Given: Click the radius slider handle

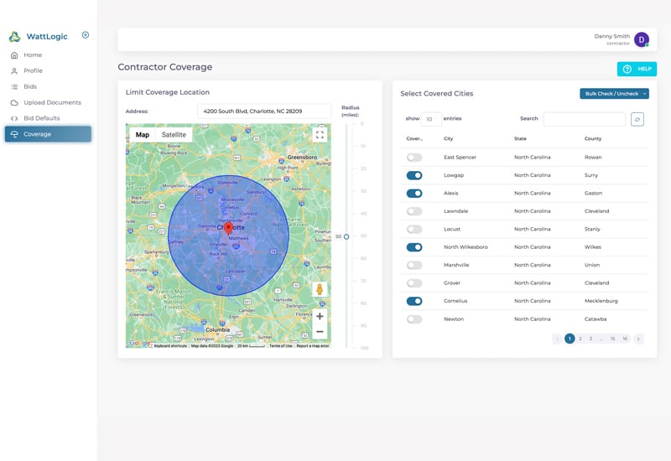Looking at the screenshot, I should pyautogui.click(x=346, y=236).
